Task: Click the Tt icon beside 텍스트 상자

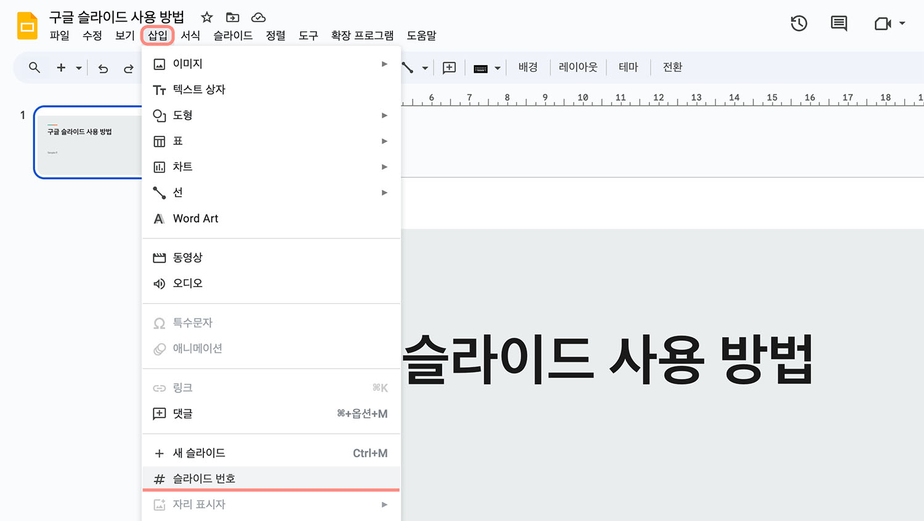Action: point(160,90)
